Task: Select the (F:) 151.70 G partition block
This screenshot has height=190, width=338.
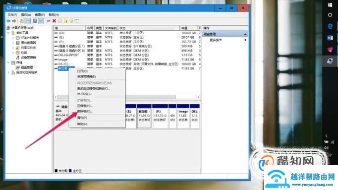Action: tap(160, 117)
